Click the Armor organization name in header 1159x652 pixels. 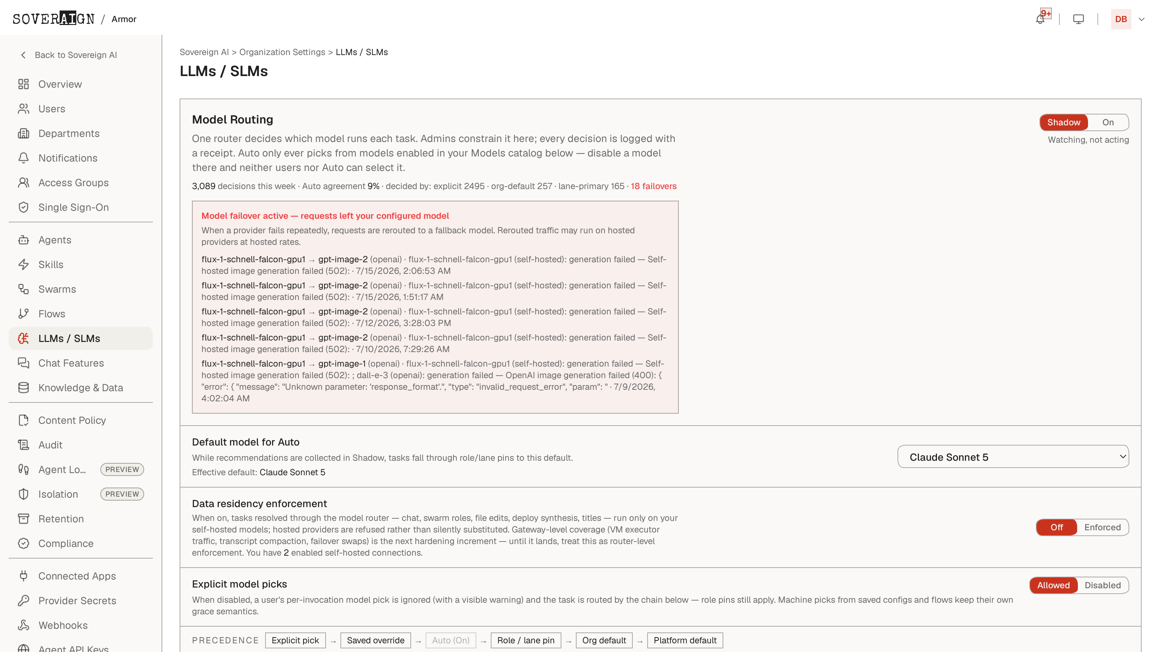click(x=124, y=19)
